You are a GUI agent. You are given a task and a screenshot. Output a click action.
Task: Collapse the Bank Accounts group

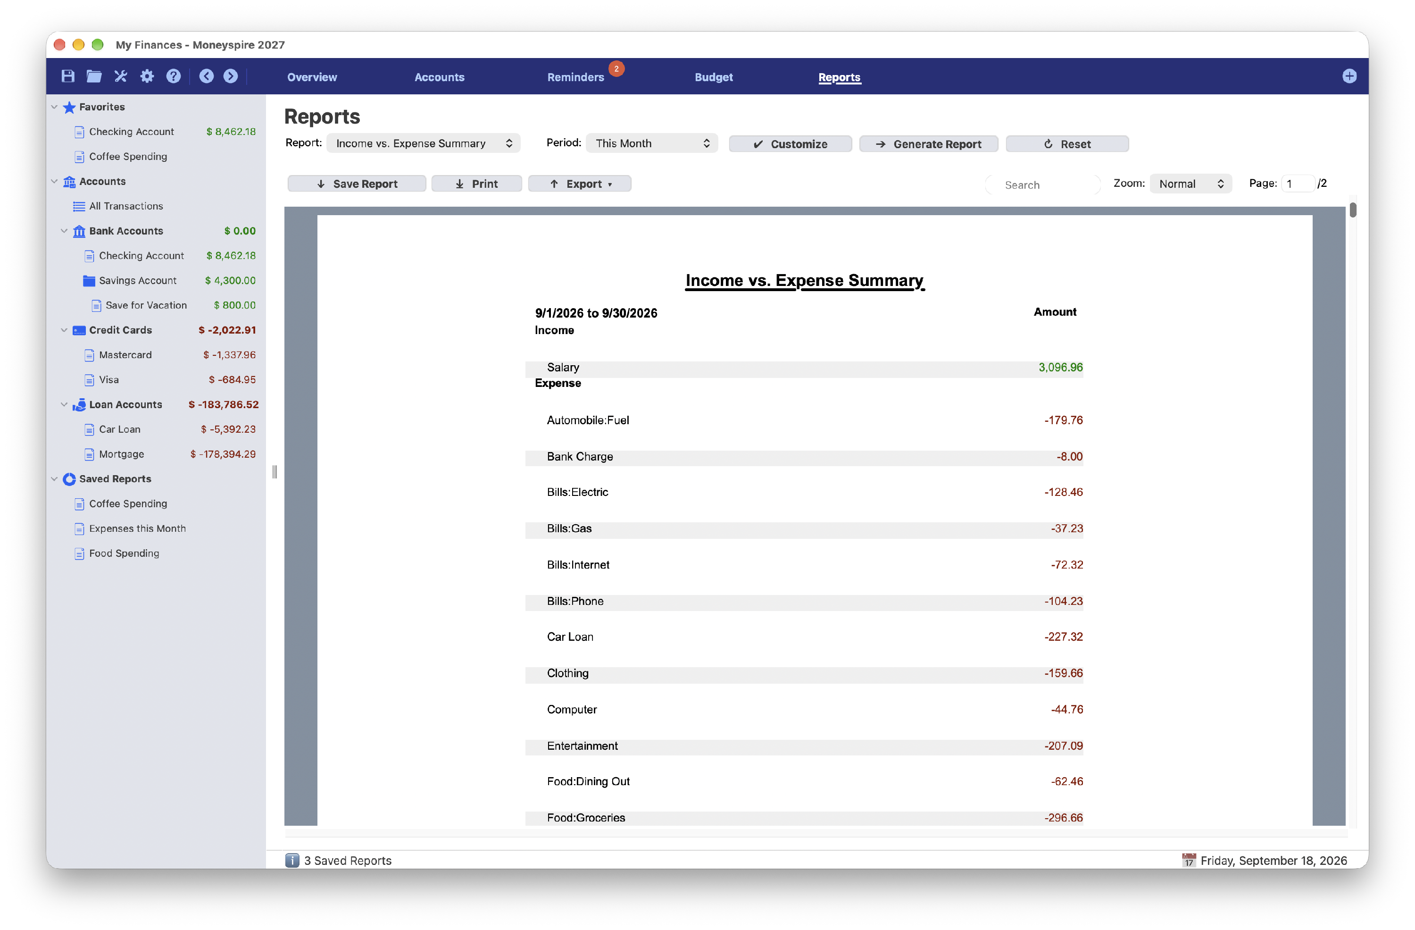64,231
